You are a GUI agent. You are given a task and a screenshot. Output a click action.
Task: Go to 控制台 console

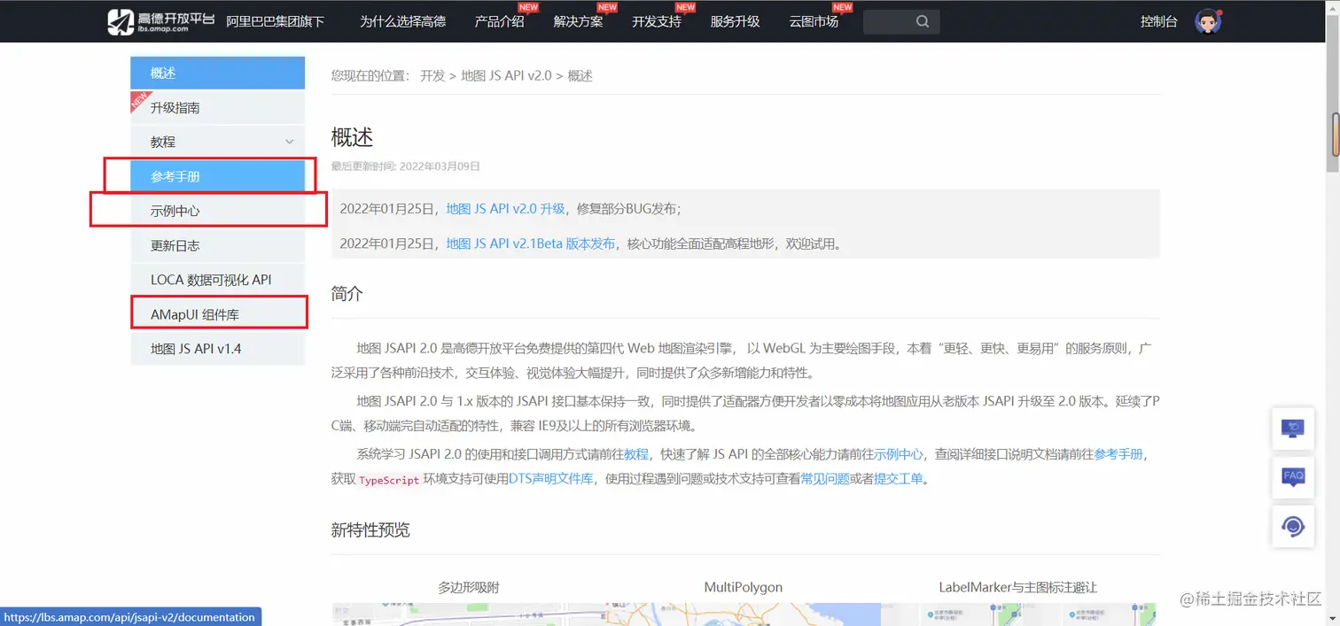(x=1159, y=21)
